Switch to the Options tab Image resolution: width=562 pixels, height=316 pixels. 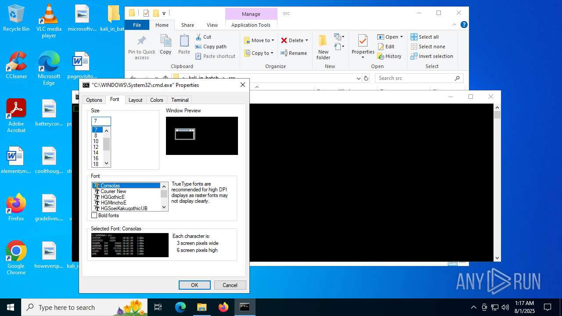point(94,100)
